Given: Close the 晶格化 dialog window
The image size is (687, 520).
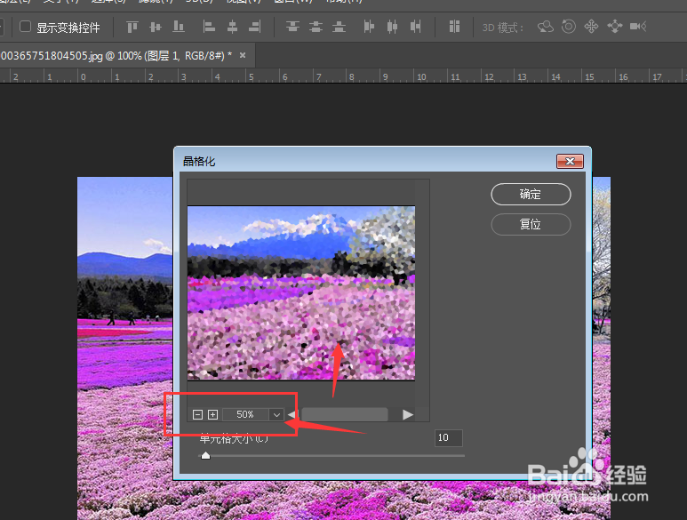Looking at the screenshot, I should coord(570,161).
